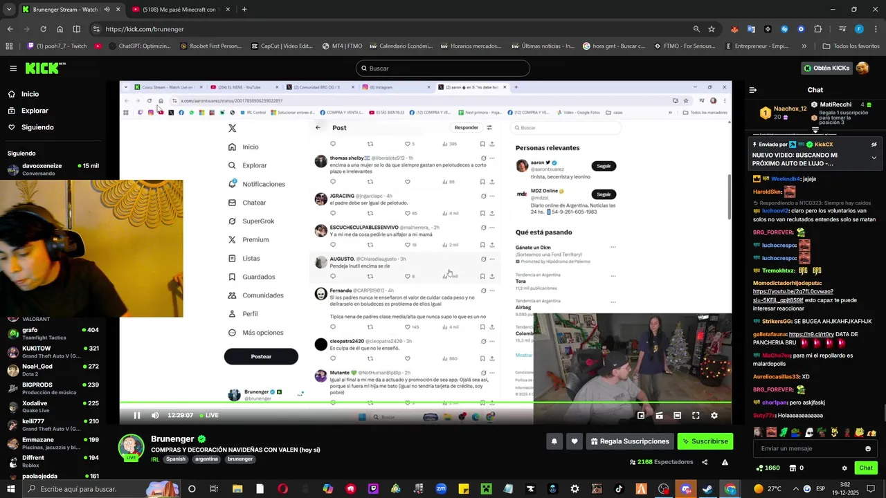Go to Kick home via the logo

tap(45, 68)
